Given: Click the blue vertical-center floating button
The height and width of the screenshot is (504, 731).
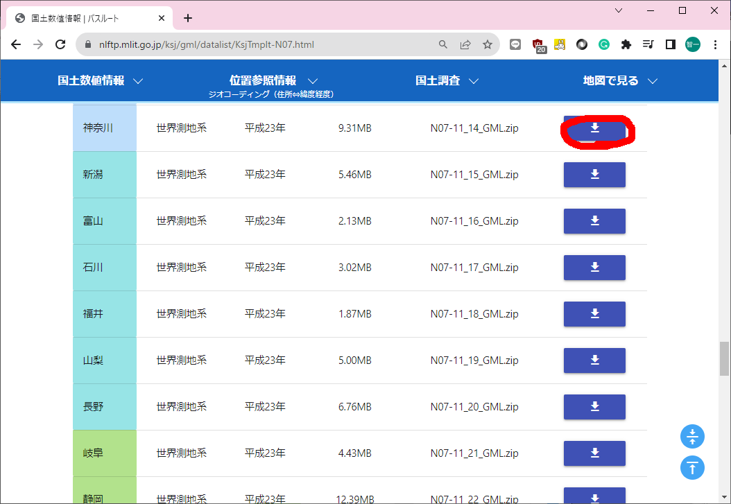Looking at the screenshot, I should coord(692,437).
